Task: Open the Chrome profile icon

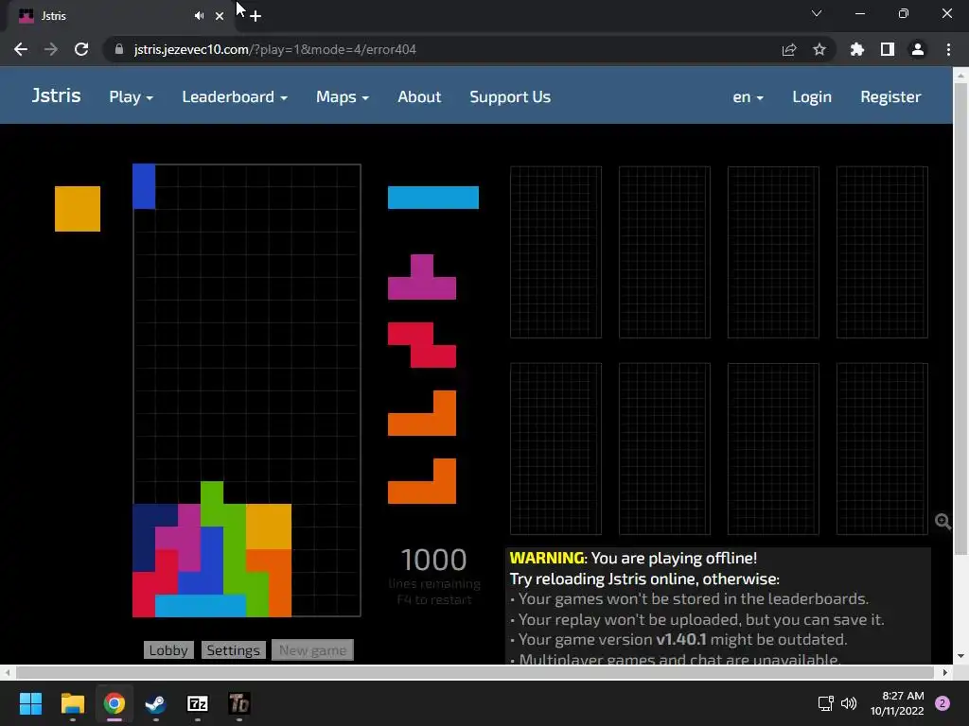Action: pos(918,49)
